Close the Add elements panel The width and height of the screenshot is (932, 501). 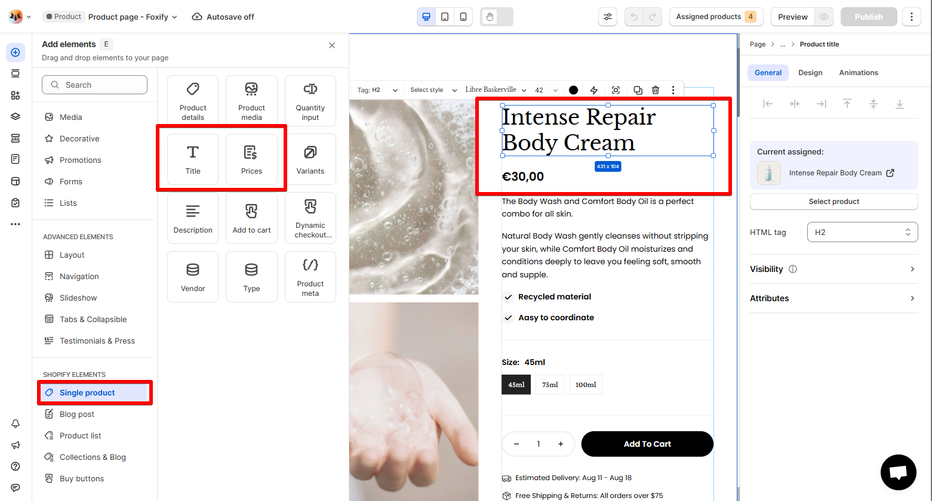point(332,45)
